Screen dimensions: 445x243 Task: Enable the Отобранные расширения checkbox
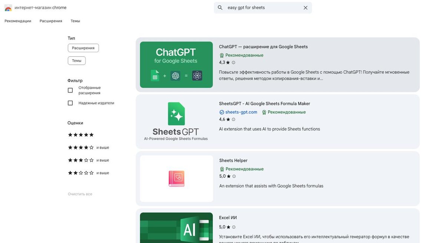[x=70, y=90]
